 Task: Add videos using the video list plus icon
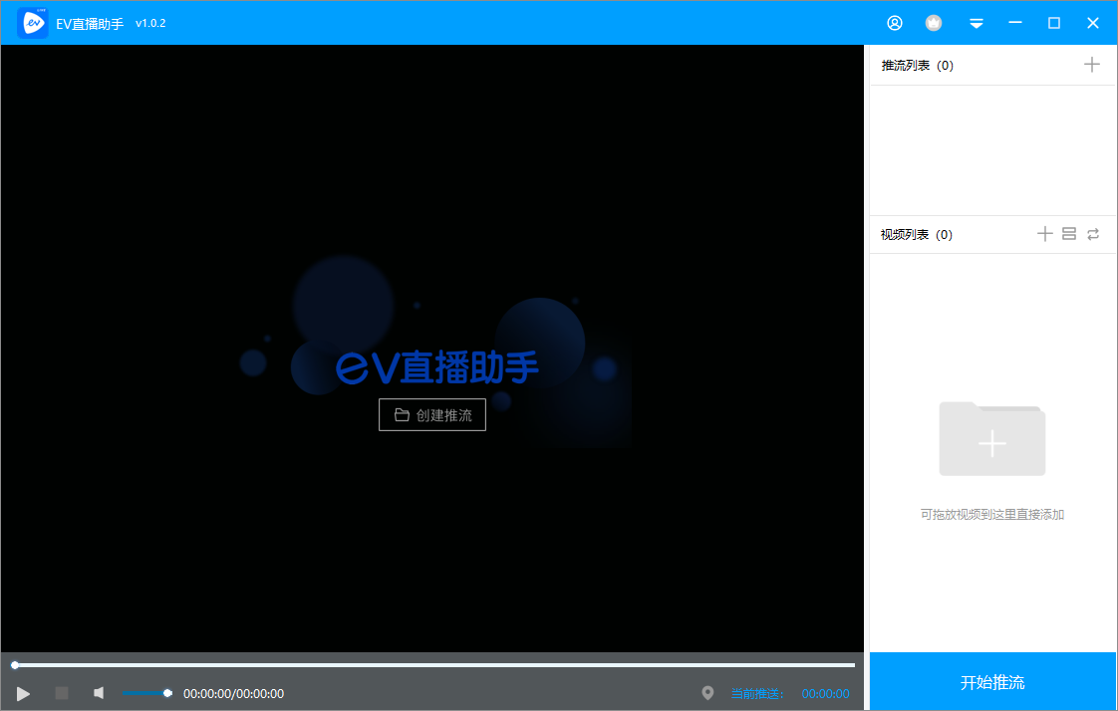pyautogui.click(x=1044, y=234)
